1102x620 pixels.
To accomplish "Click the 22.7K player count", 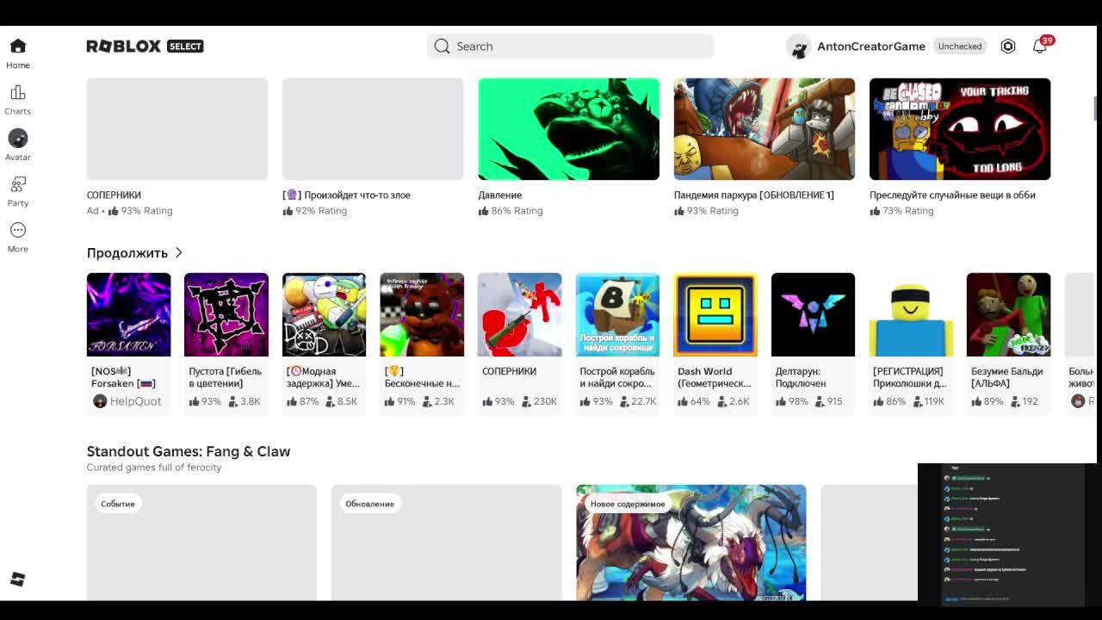I will click(636, 401).
